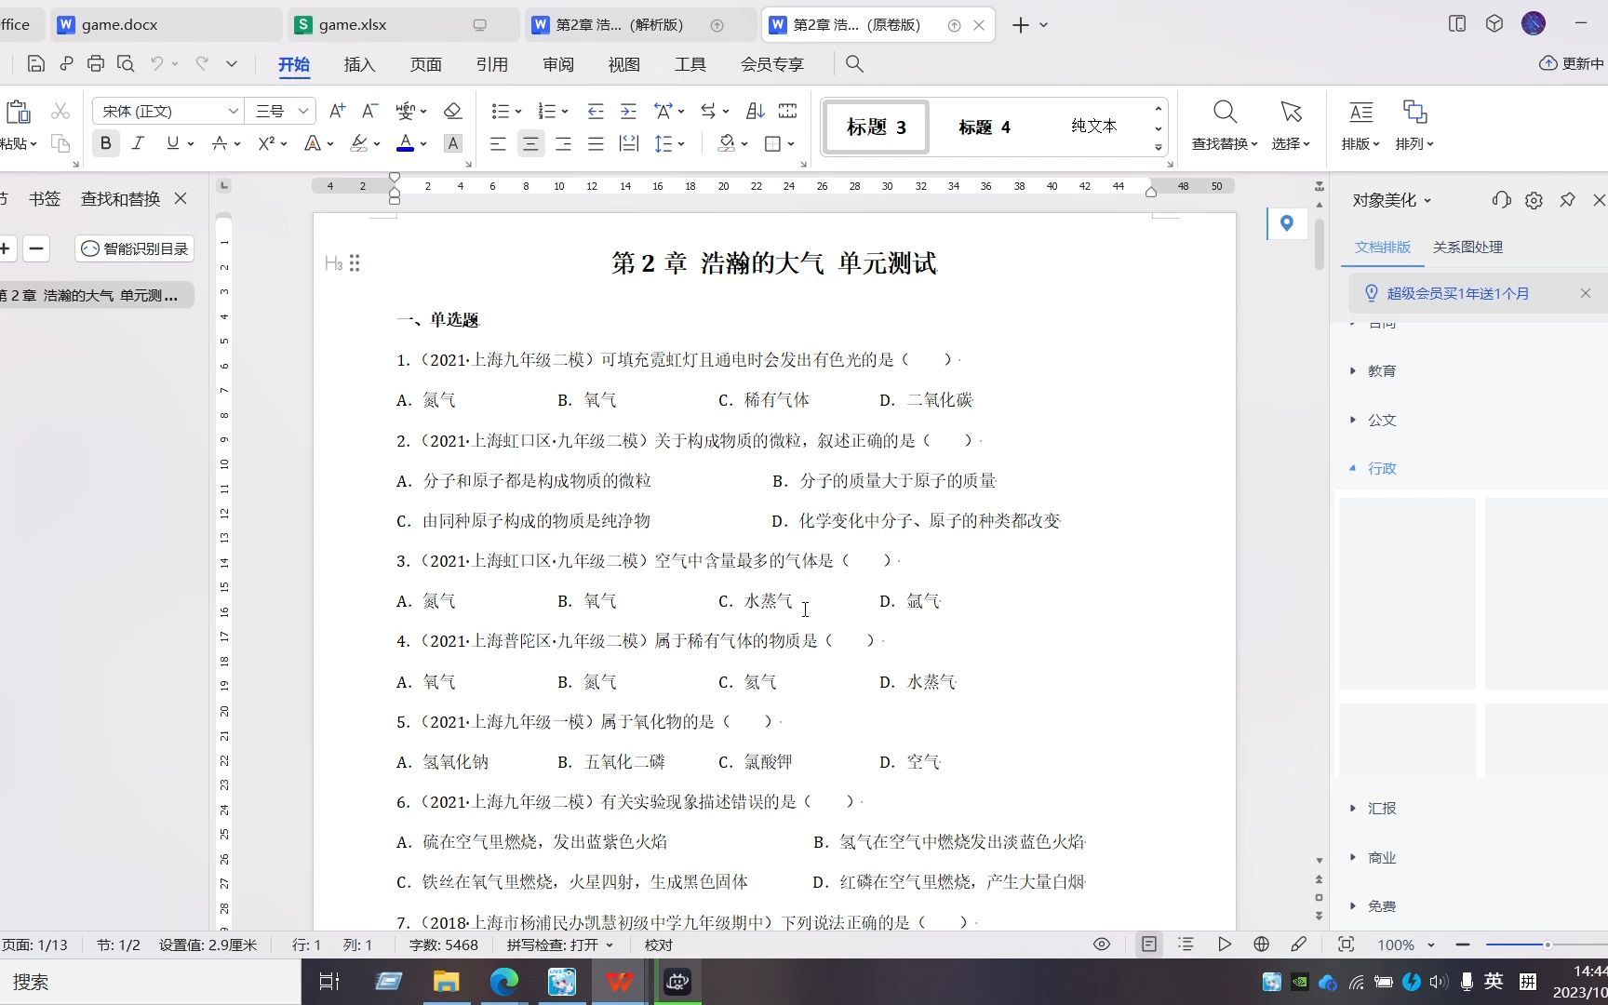Open the font color tool
This screenshot has width=1608, height=1005.
[x=406, y=143]
